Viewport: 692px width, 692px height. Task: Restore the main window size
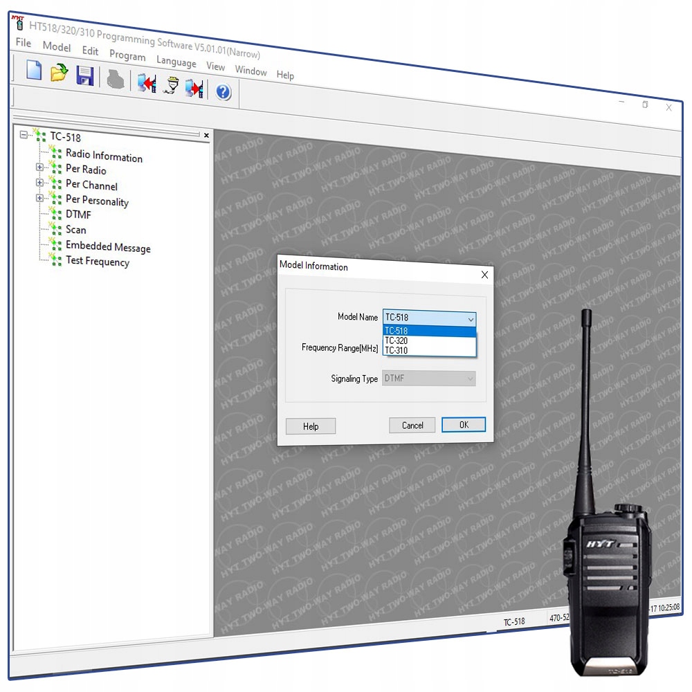coord(645,104)
